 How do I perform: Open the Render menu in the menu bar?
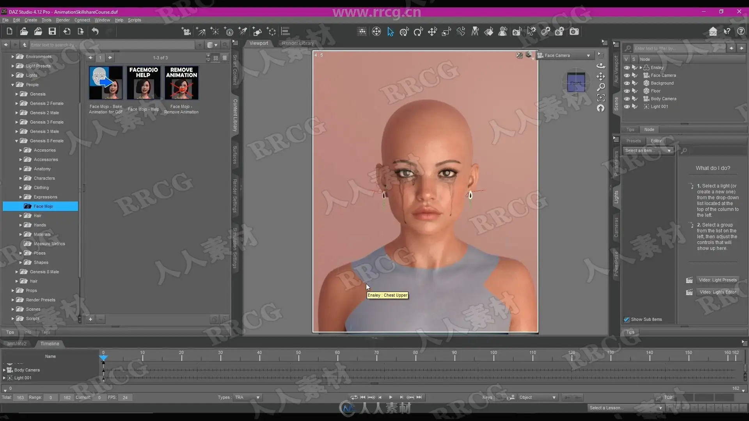(62, 20)
